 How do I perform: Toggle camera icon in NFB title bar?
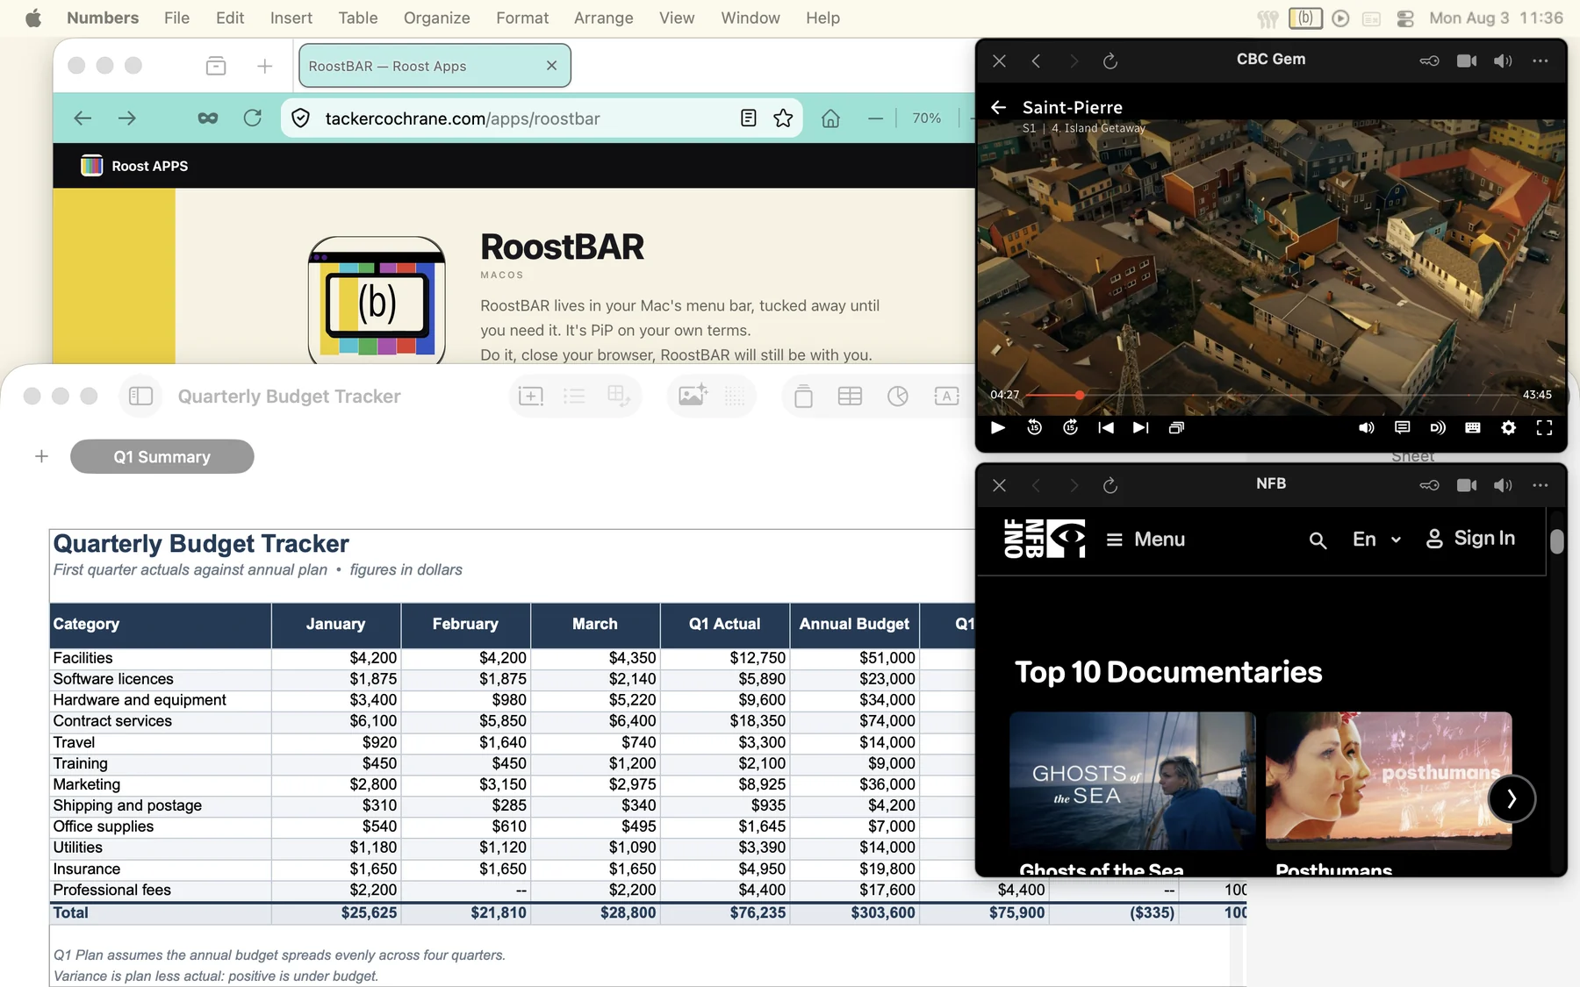tap(1467, 485)
